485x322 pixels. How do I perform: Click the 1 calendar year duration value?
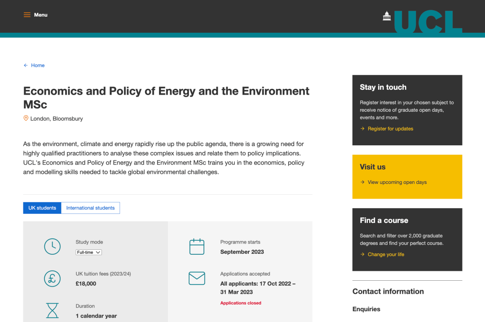click(x=96, y=316)
